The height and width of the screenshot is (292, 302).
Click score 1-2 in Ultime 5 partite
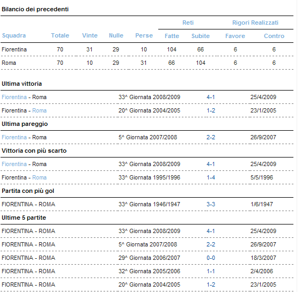coord(211,284)
